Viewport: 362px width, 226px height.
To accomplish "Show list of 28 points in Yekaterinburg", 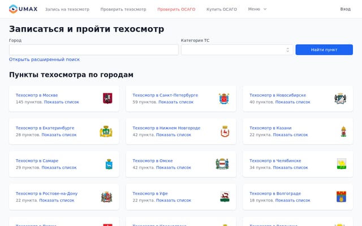I will pos(59,134).
